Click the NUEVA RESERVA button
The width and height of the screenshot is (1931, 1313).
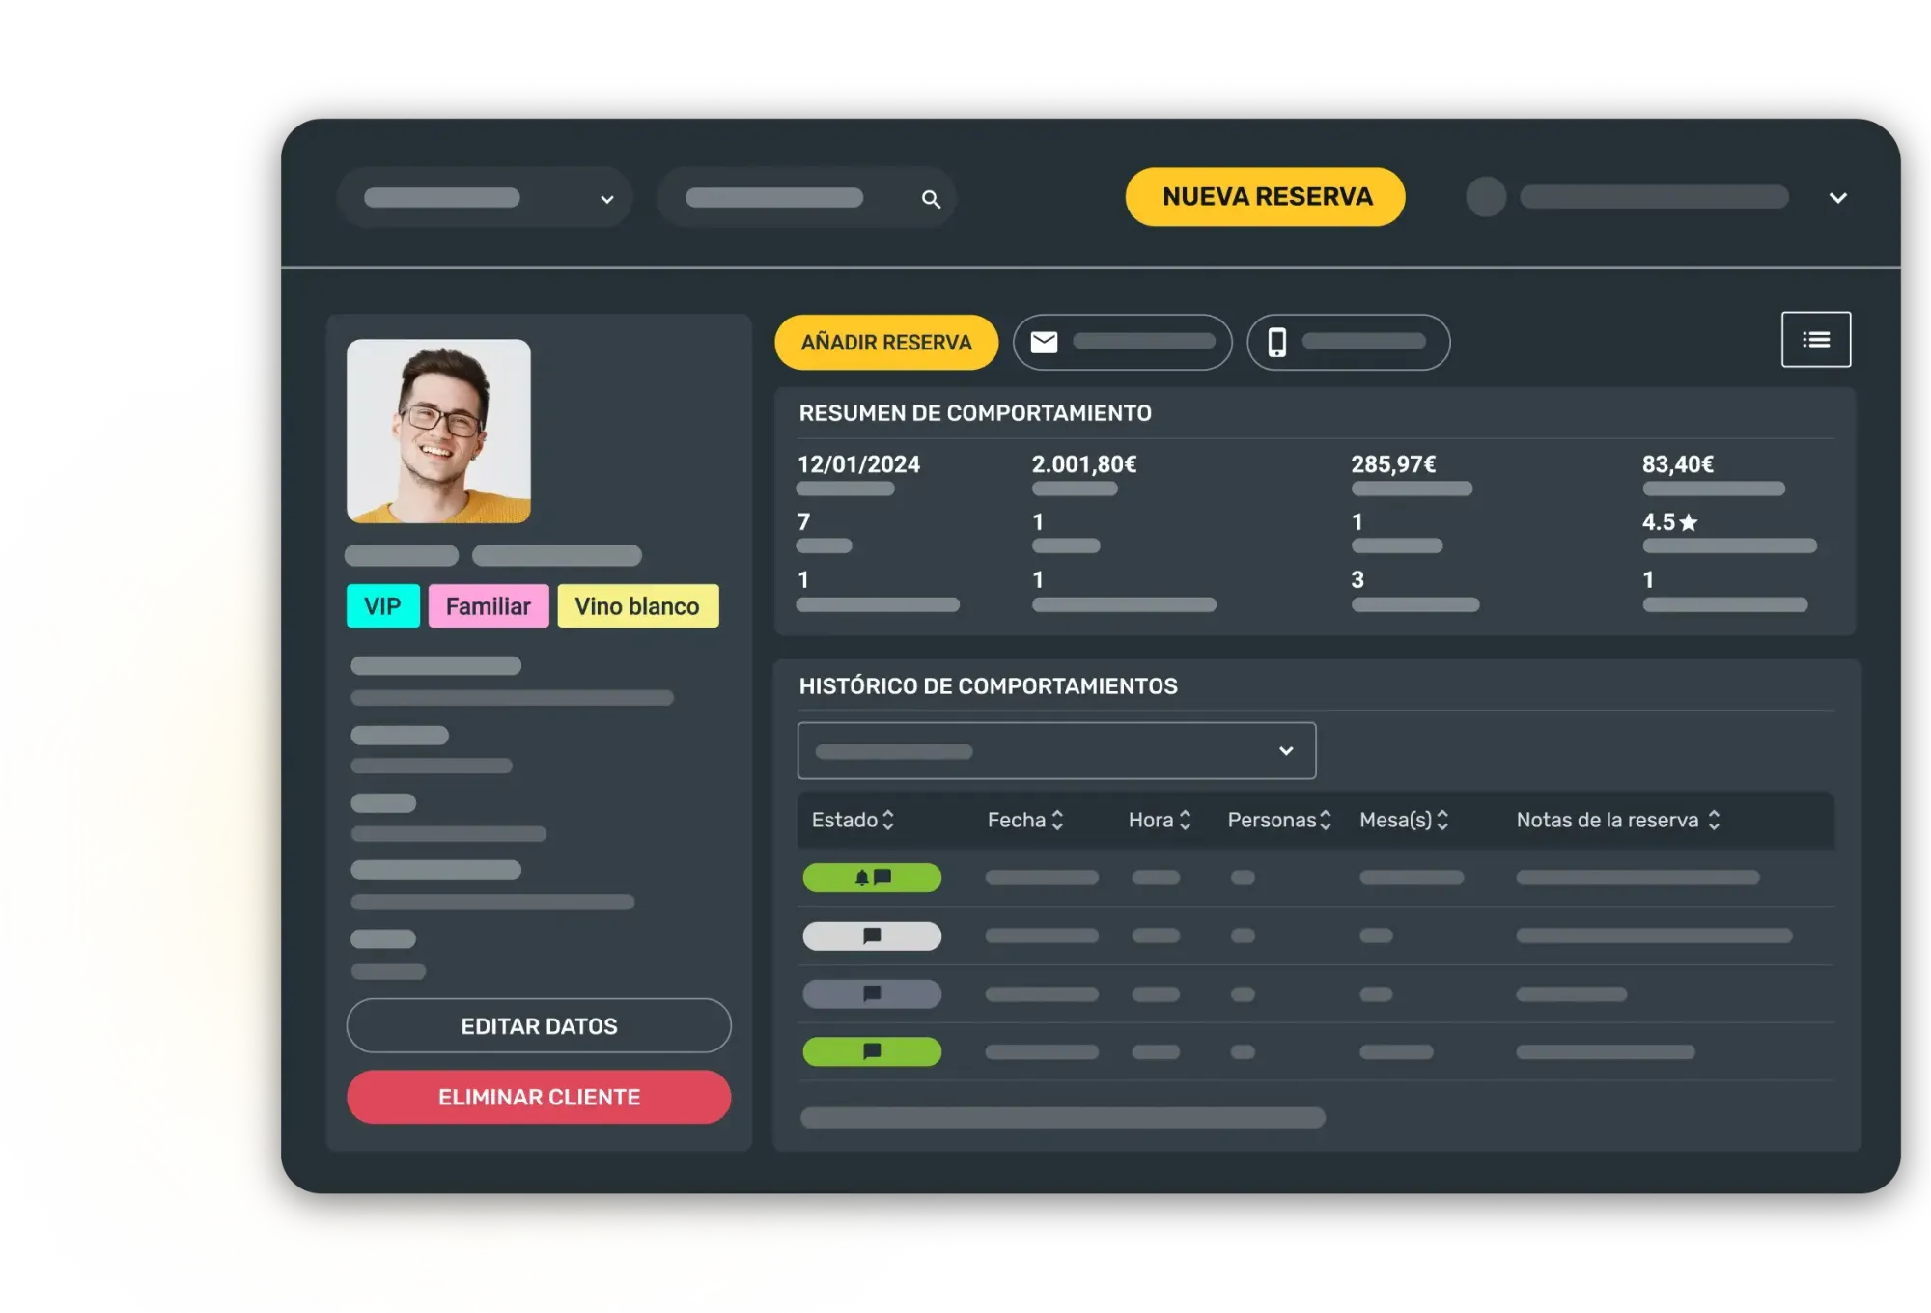(x=1265, y=197)
